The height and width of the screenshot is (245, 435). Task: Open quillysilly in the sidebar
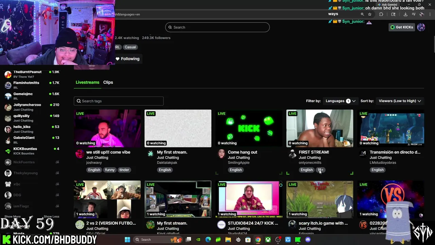click(32, 118)
